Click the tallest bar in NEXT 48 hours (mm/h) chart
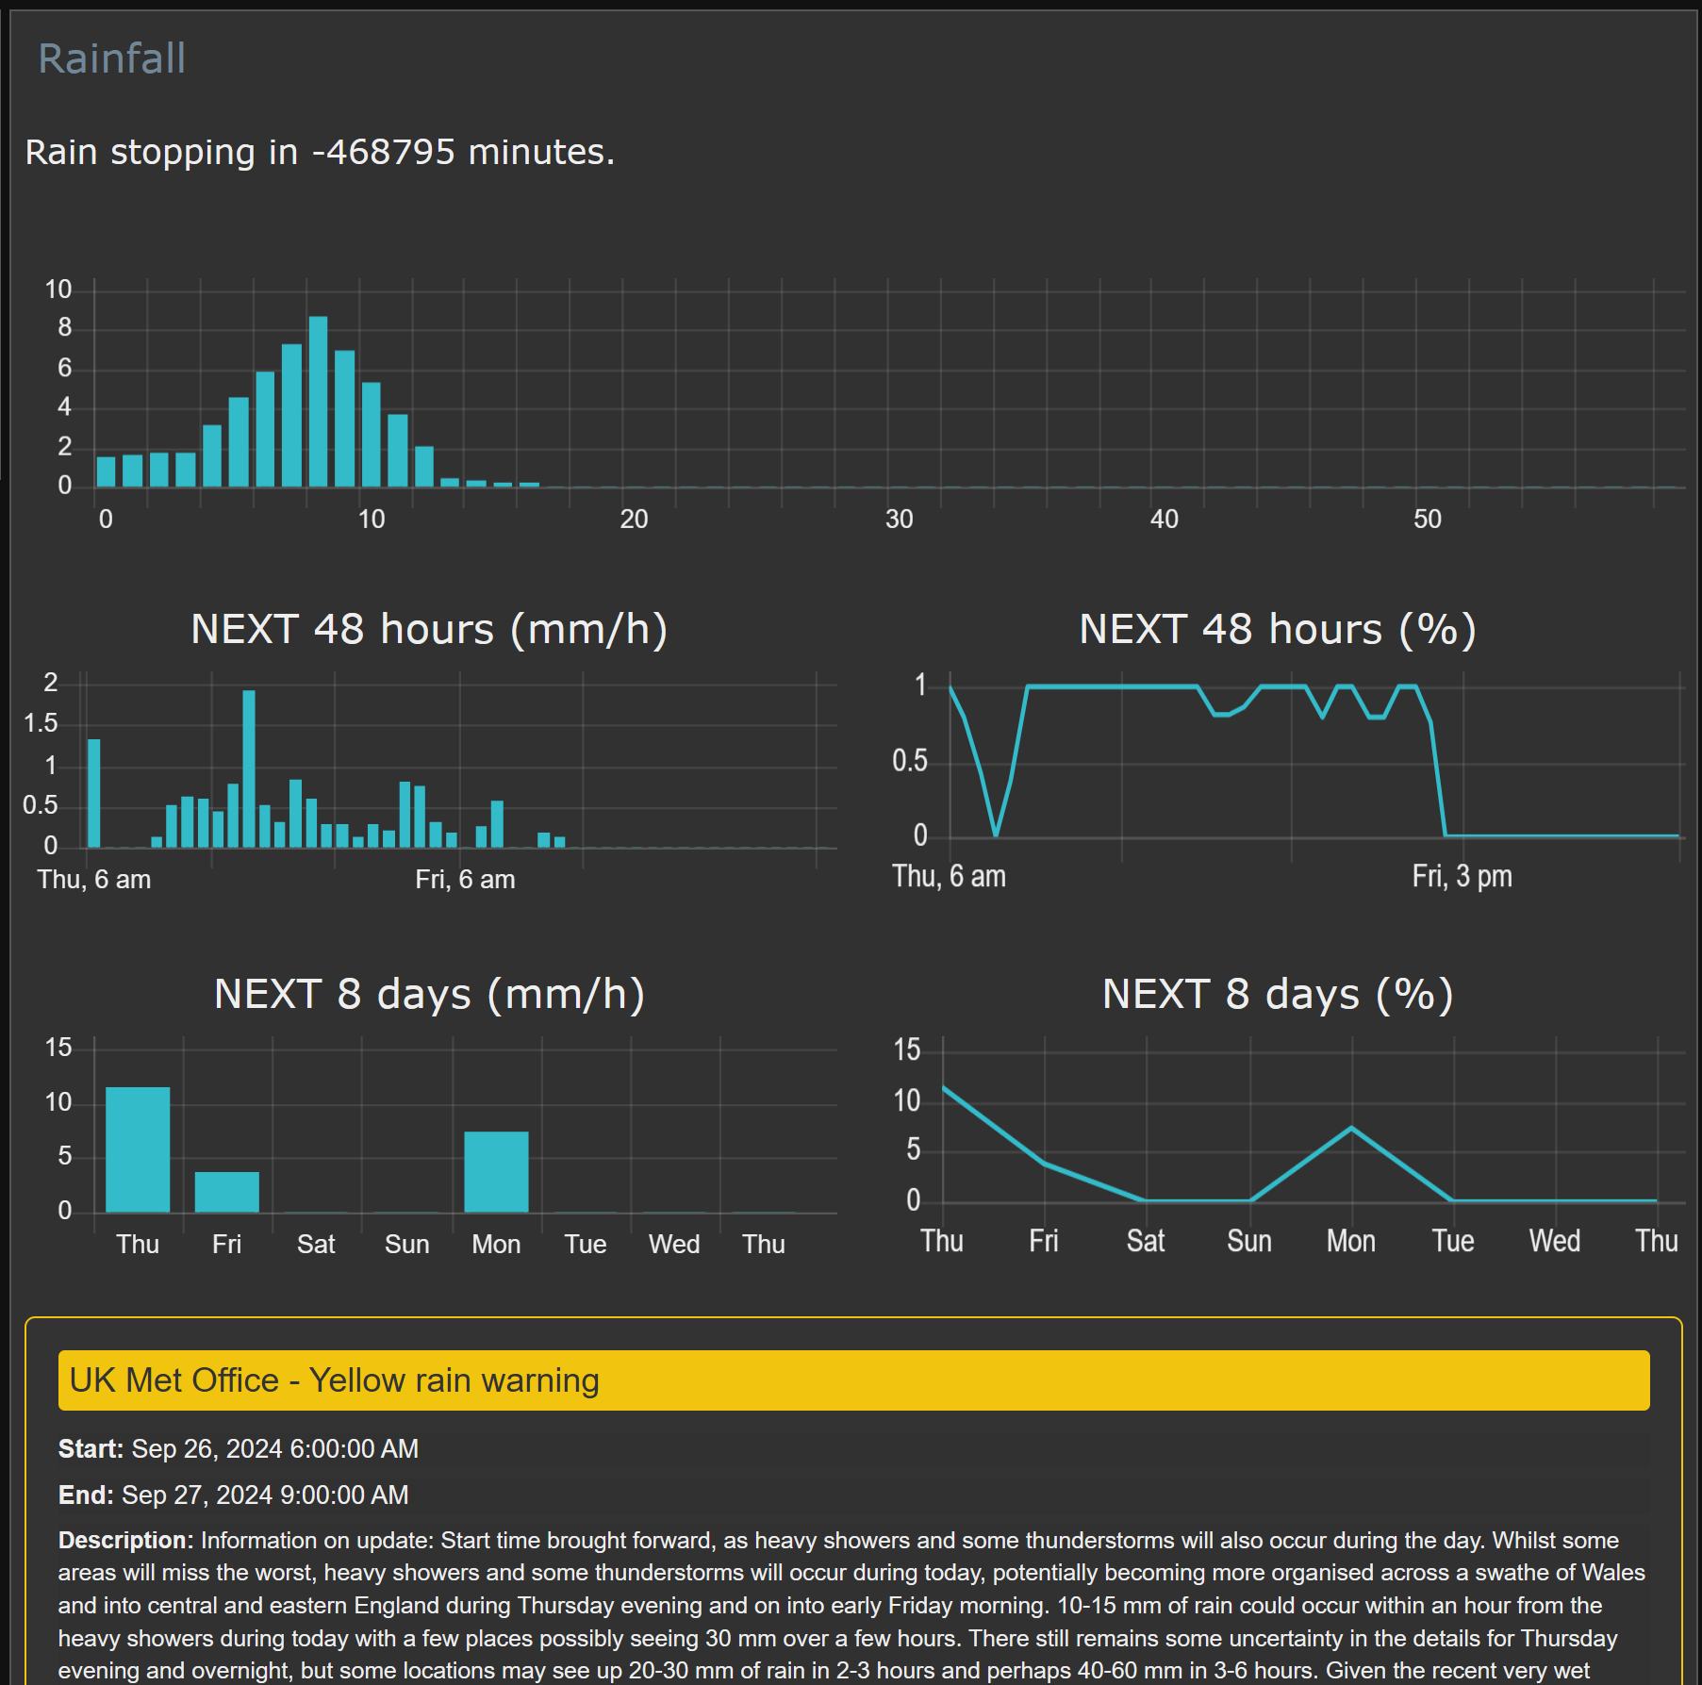The width and height of the screenshot is (1702, 1685). [x=249, y=768]
